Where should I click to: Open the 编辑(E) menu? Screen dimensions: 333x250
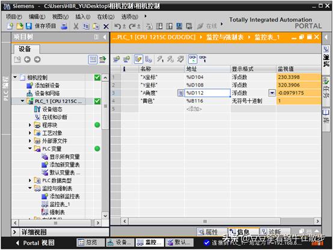point(37,16)
